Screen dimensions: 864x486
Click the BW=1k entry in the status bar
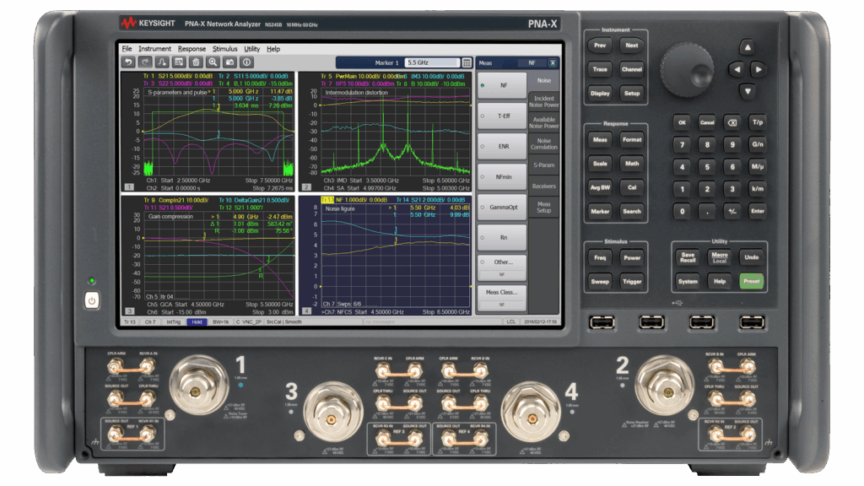pos(220,321)
